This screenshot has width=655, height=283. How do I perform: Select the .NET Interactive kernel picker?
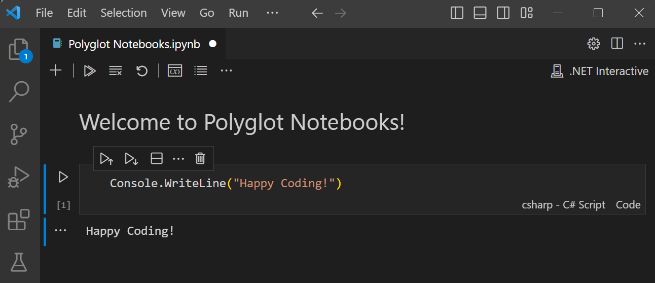point(600,71)
